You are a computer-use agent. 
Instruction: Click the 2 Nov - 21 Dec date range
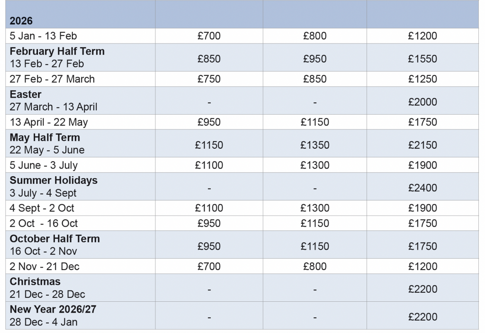[45, 267]
